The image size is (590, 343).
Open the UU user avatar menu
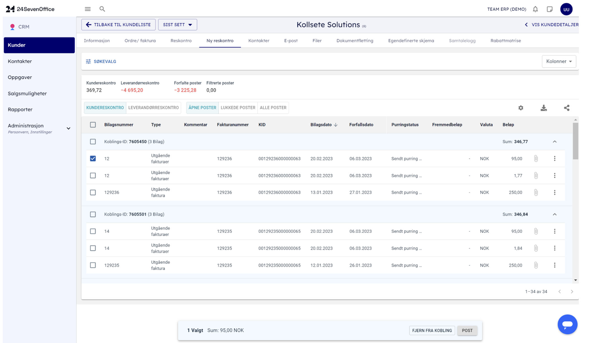pyautogui.click(x=566, y=9)
